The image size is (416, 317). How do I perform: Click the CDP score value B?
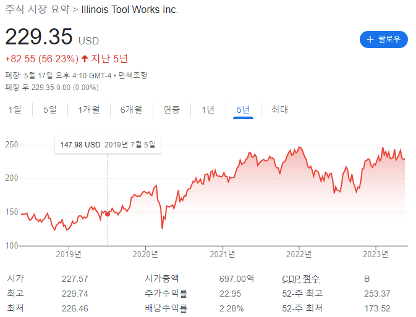[x=367, y=279]
